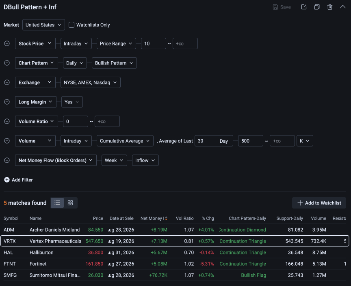
Task: Open the Volume Ratio filter dropdown
Action: point(36,121)
